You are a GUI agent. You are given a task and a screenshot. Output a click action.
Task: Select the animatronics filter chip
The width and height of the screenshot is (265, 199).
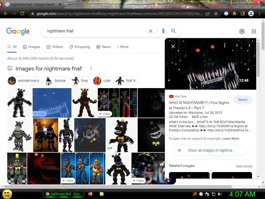pyautogui.click(x=24, y=81)
